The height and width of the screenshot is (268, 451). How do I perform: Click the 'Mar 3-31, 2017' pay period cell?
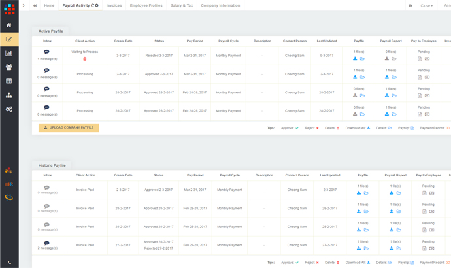[195, 56]
